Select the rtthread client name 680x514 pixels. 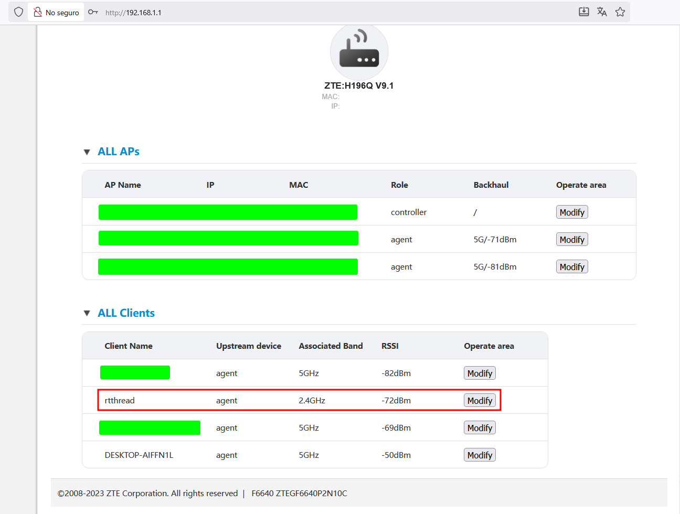120,401
